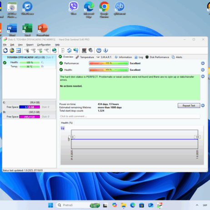Click the '434 days, 13 hours' value
The image size is (210, 210).
click(x=108, y=104)
